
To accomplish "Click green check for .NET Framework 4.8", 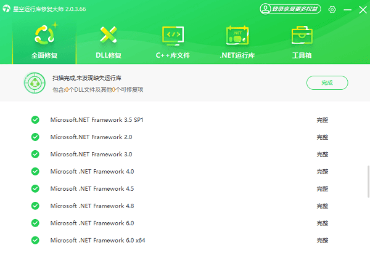I will tap(35, 206).
